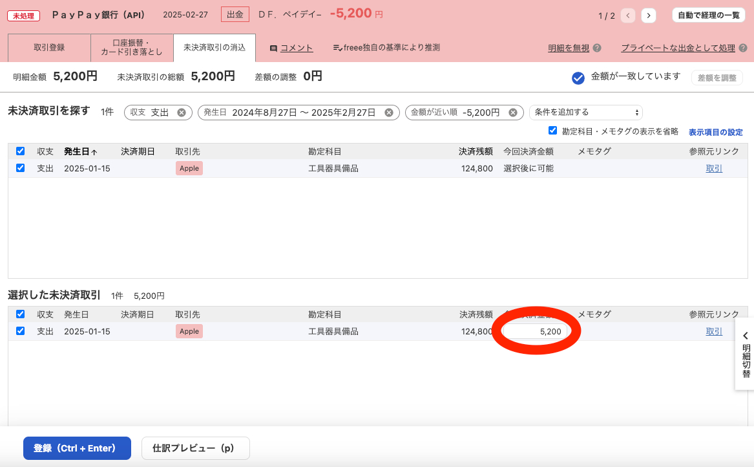
Task: Click the previous page arrow
Action: [x=627, y=14]
